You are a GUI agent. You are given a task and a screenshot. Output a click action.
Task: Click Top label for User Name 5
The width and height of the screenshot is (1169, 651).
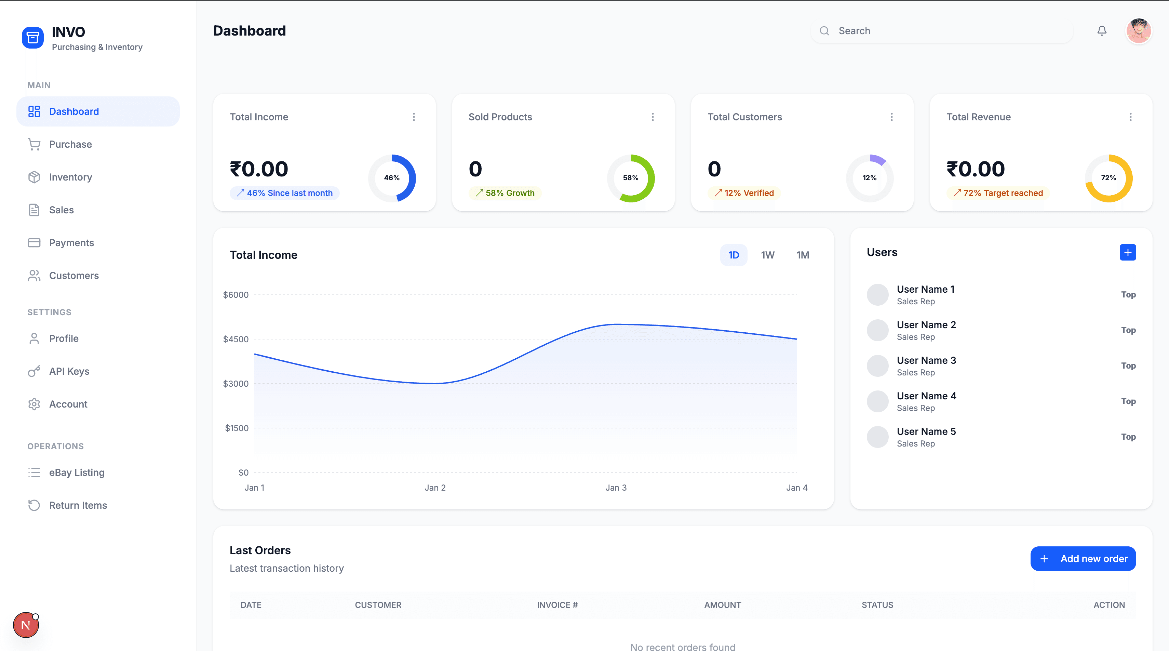tap(1129, 437)
